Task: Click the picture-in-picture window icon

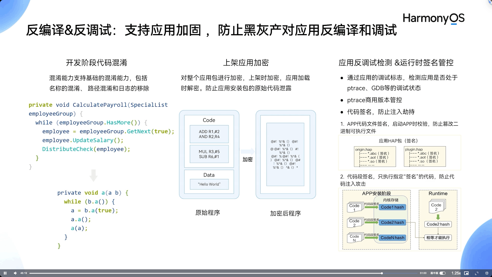Action: pyautogui.click(x=466, y=273)
